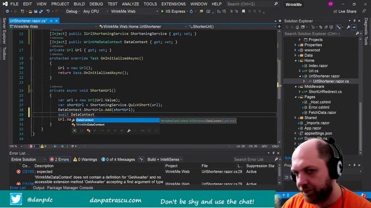
Task: Click the Solution Explorer Home icon
Action: click(297, 27)
